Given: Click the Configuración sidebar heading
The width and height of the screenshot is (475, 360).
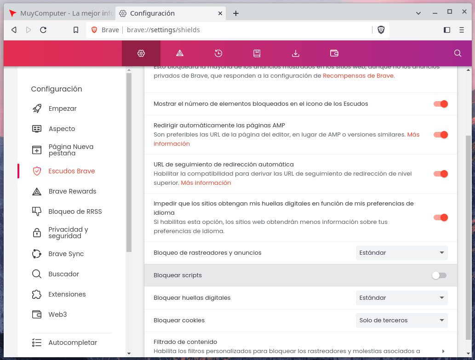Looking at the screenshot, I should 57,89.
